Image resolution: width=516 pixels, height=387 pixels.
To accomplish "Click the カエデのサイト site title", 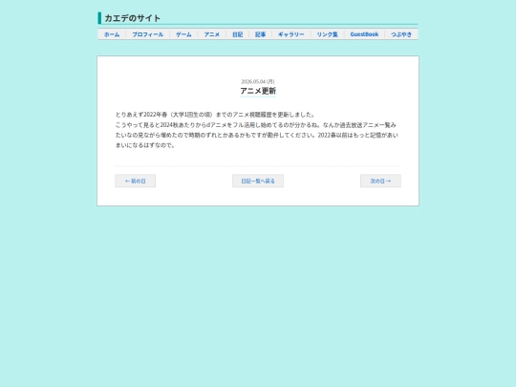I will [132, 18].
